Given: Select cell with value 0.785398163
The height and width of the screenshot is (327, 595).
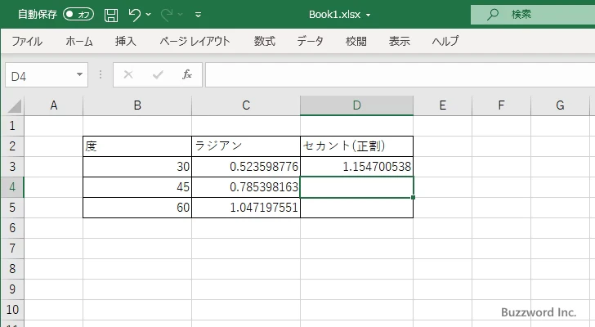Looking at the screenshot, I should [246, 187].
